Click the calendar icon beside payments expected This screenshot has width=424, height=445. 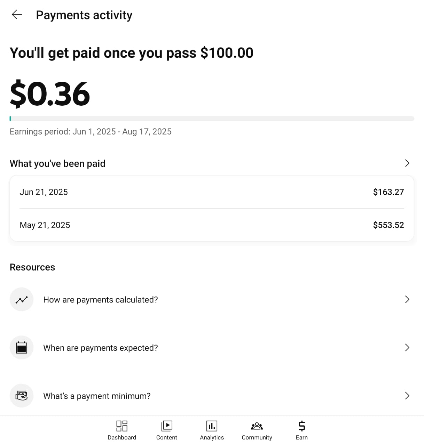click(x=22, y=347)
